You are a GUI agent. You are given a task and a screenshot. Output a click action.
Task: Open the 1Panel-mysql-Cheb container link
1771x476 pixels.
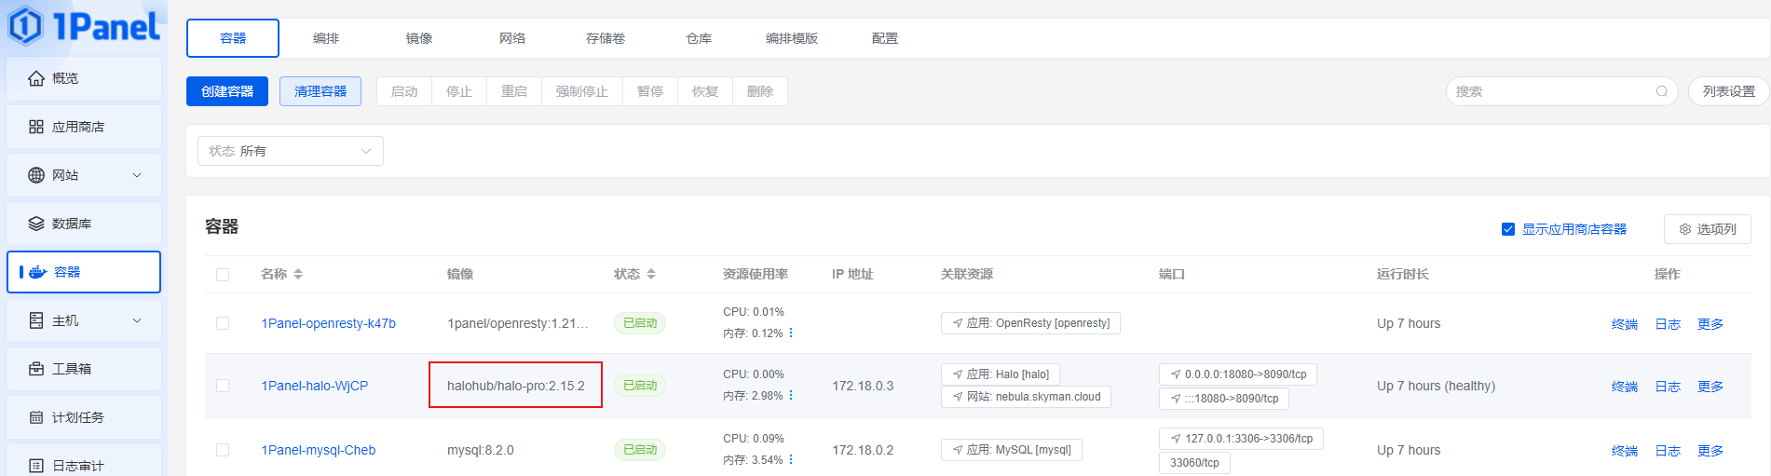point(319,450)
